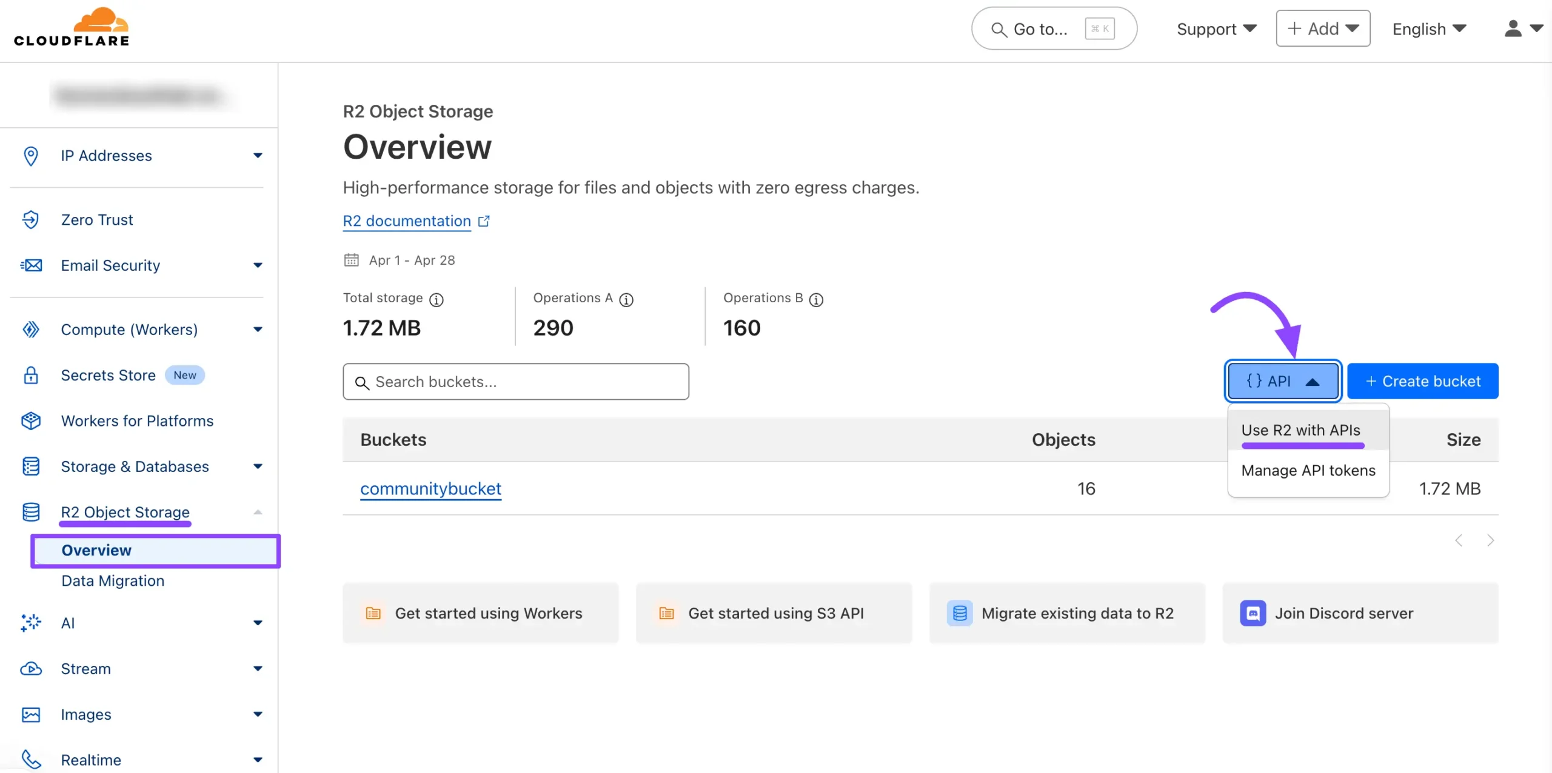The image size is (1552, 773).
Task: Open the user account profile menu
Action: point(1524,28)
